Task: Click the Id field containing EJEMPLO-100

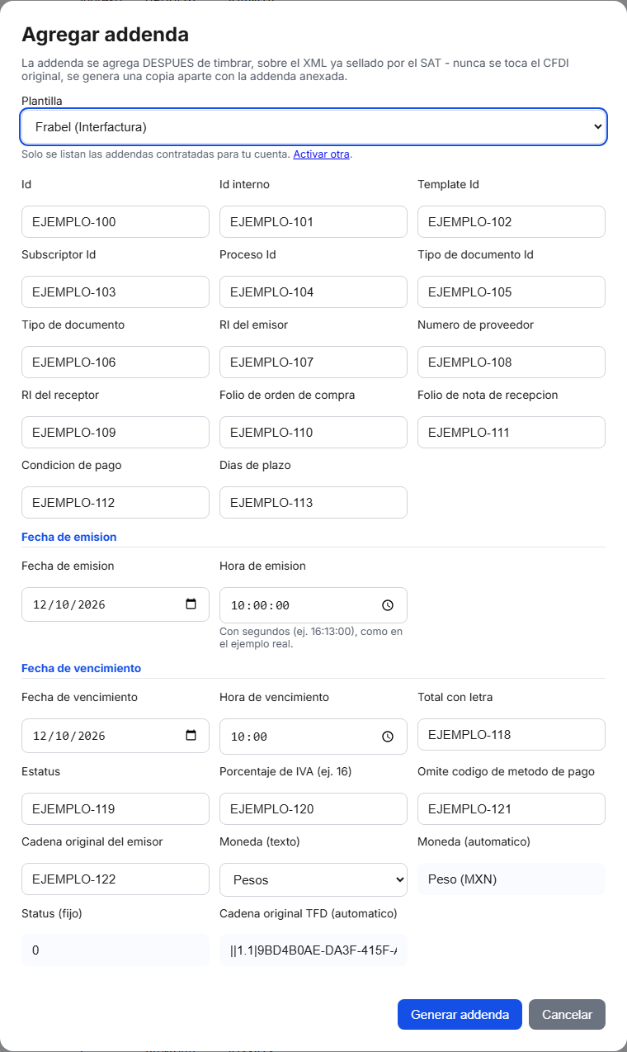Action: 115,222
